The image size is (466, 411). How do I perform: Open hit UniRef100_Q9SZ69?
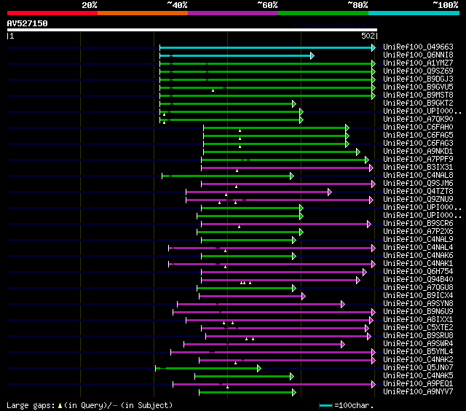tap(418, 71)
